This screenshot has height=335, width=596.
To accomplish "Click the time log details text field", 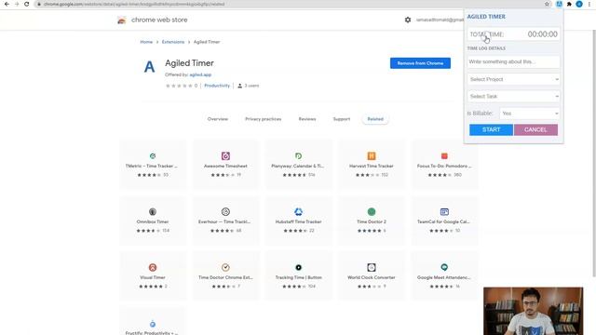I will (x=513, y=61).
